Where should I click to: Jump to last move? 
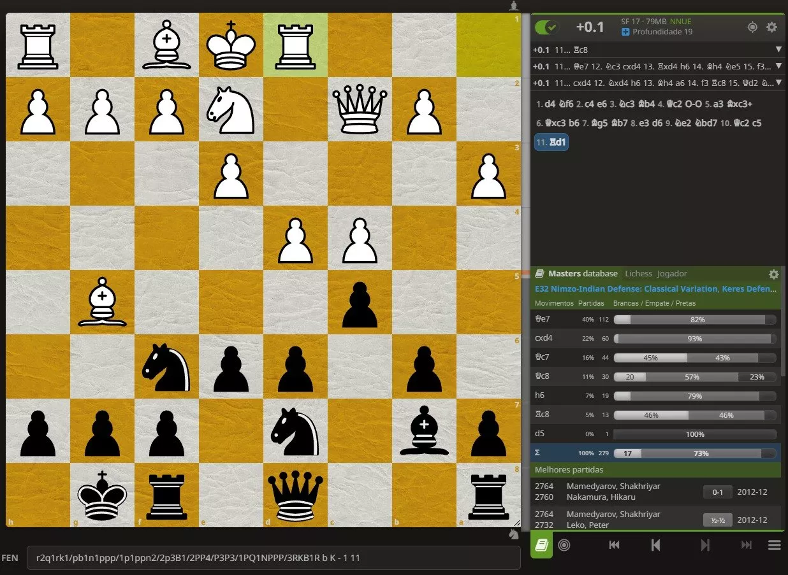[746, 545]
